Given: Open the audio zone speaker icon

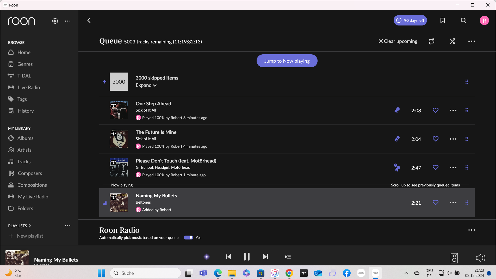Looking at the screenshot, I should point(454,258).
